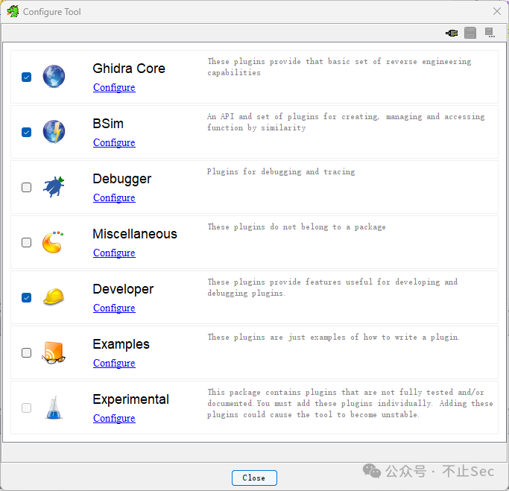509x491 pixels.
Task: Open Configure link under Debugger
Action: pyautogui.click(x=114, y=197)
